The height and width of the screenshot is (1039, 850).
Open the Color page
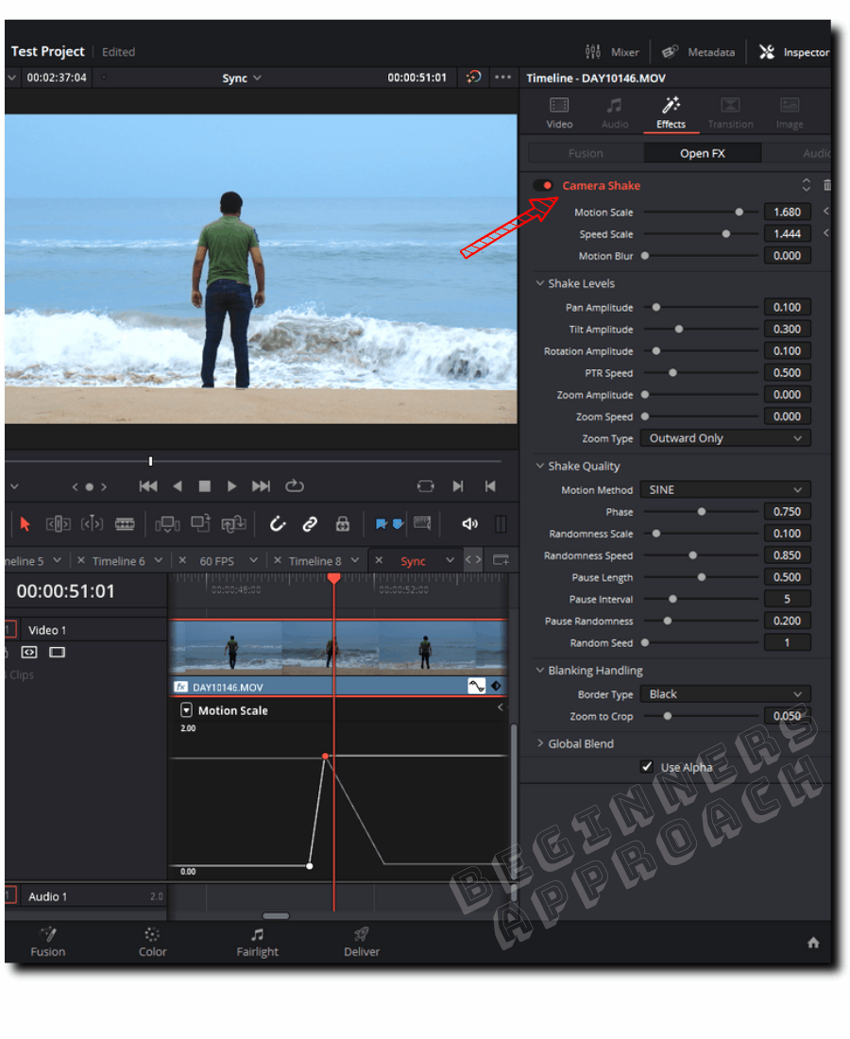[x=152, y=942]
